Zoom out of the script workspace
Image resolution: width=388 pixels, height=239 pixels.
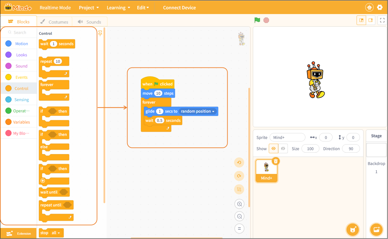point(239,217)
